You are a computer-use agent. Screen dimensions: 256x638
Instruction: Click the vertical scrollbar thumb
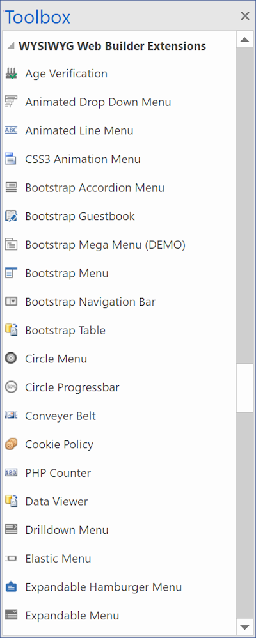(x=244, y=388)
